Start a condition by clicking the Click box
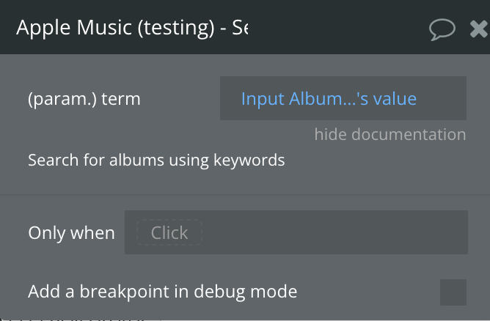 point(169,232)
